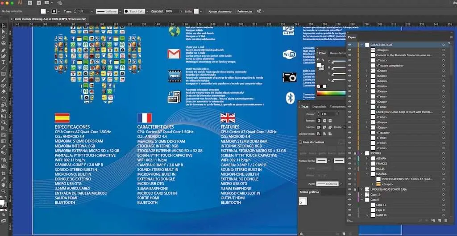The height and width of the screenshot is (236, 457).
Task: Hide the CARACTERISTICAS layer
Action: (350, 45)
